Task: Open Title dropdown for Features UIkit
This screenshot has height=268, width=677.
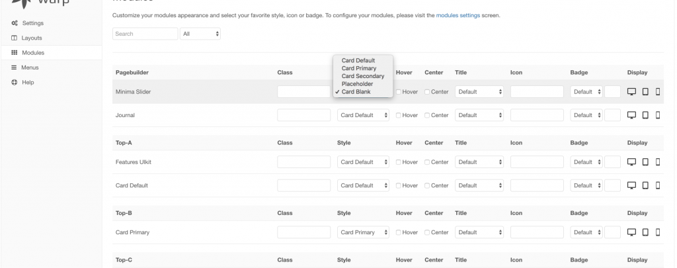Action: (480, 162)
